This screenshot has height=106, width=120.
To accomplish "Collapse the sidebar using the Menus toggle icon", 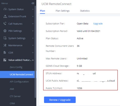I will click(33, 3).
